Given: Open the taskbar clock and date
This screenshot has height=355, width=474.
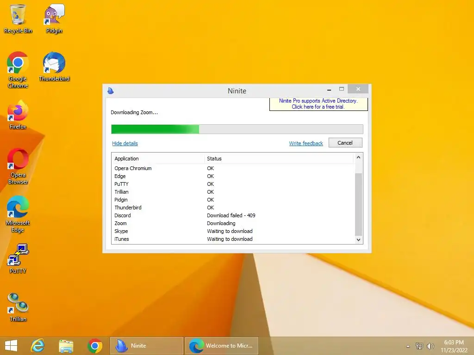Looking at the screenshot, I should (x=454, y=346).
